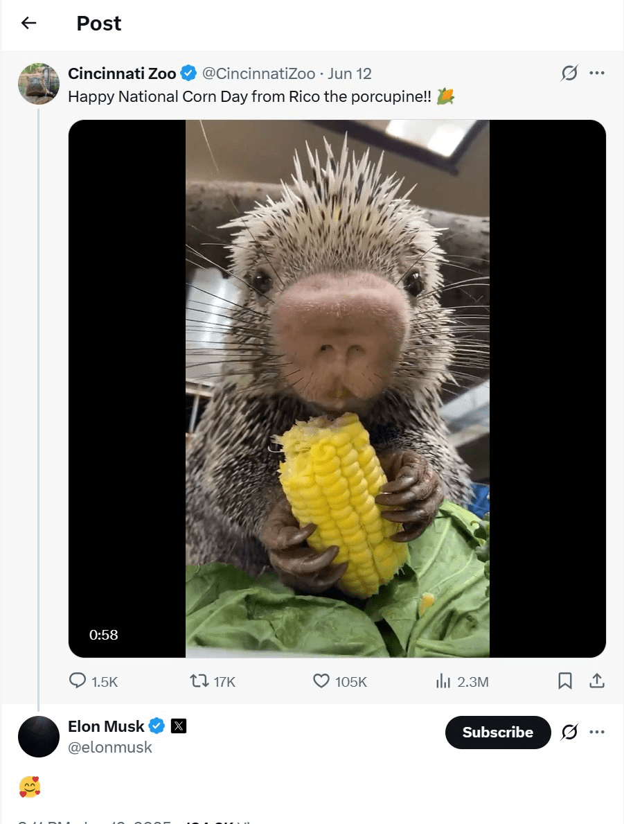This screenshot has height=824, width=624.
Task: Open more options on Elon Musk post
Action: tap(597, 732)
